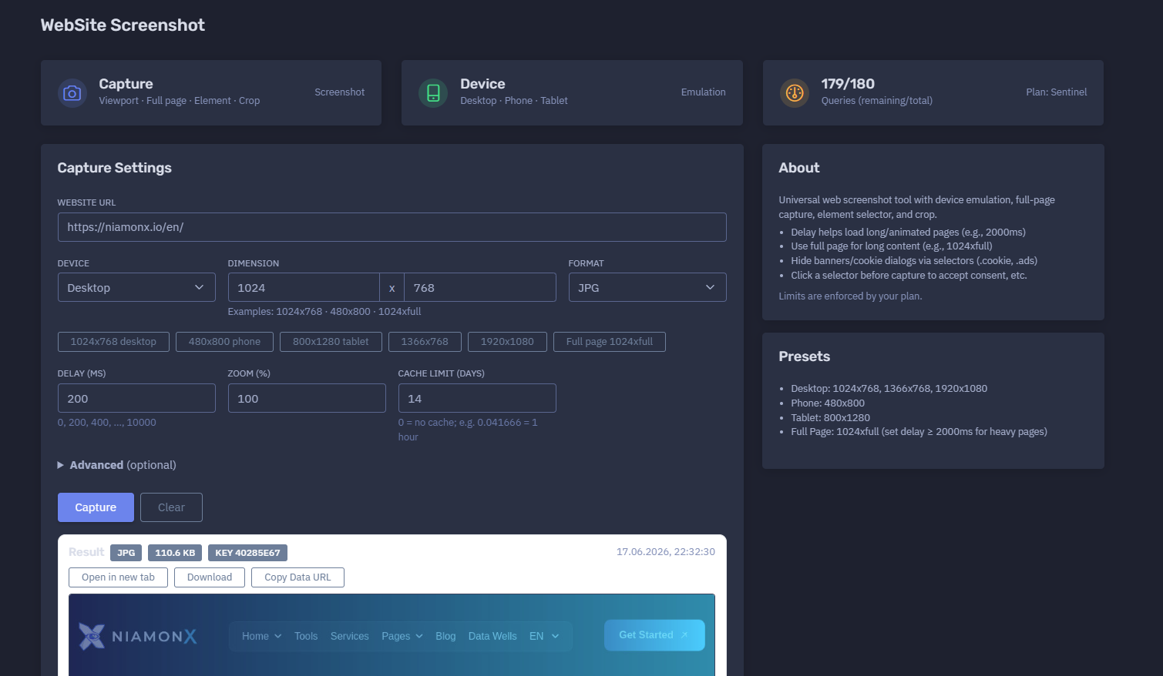Pick the Full page 1024xfull preset
Screen dimensions: 1163x676
610,342
